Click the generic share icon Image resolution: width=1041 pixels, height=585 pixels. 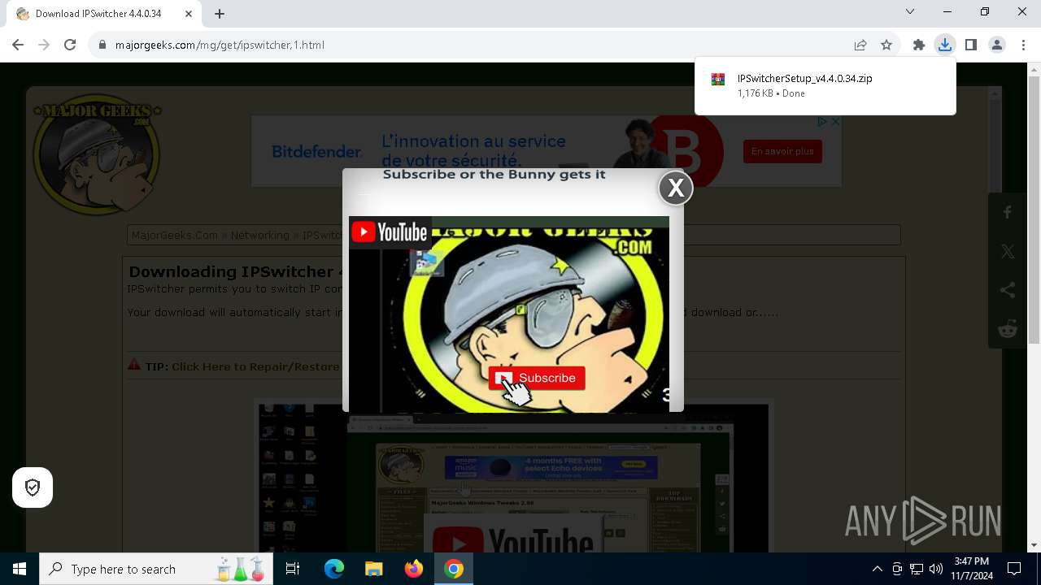pos(1008,290)
